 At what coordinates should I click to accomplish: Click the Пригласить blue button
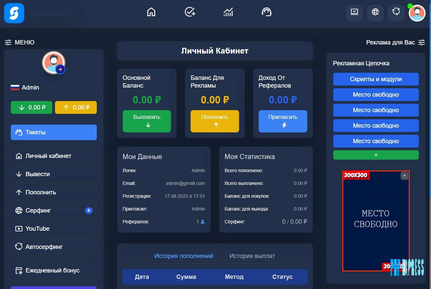tap(283, 121)
